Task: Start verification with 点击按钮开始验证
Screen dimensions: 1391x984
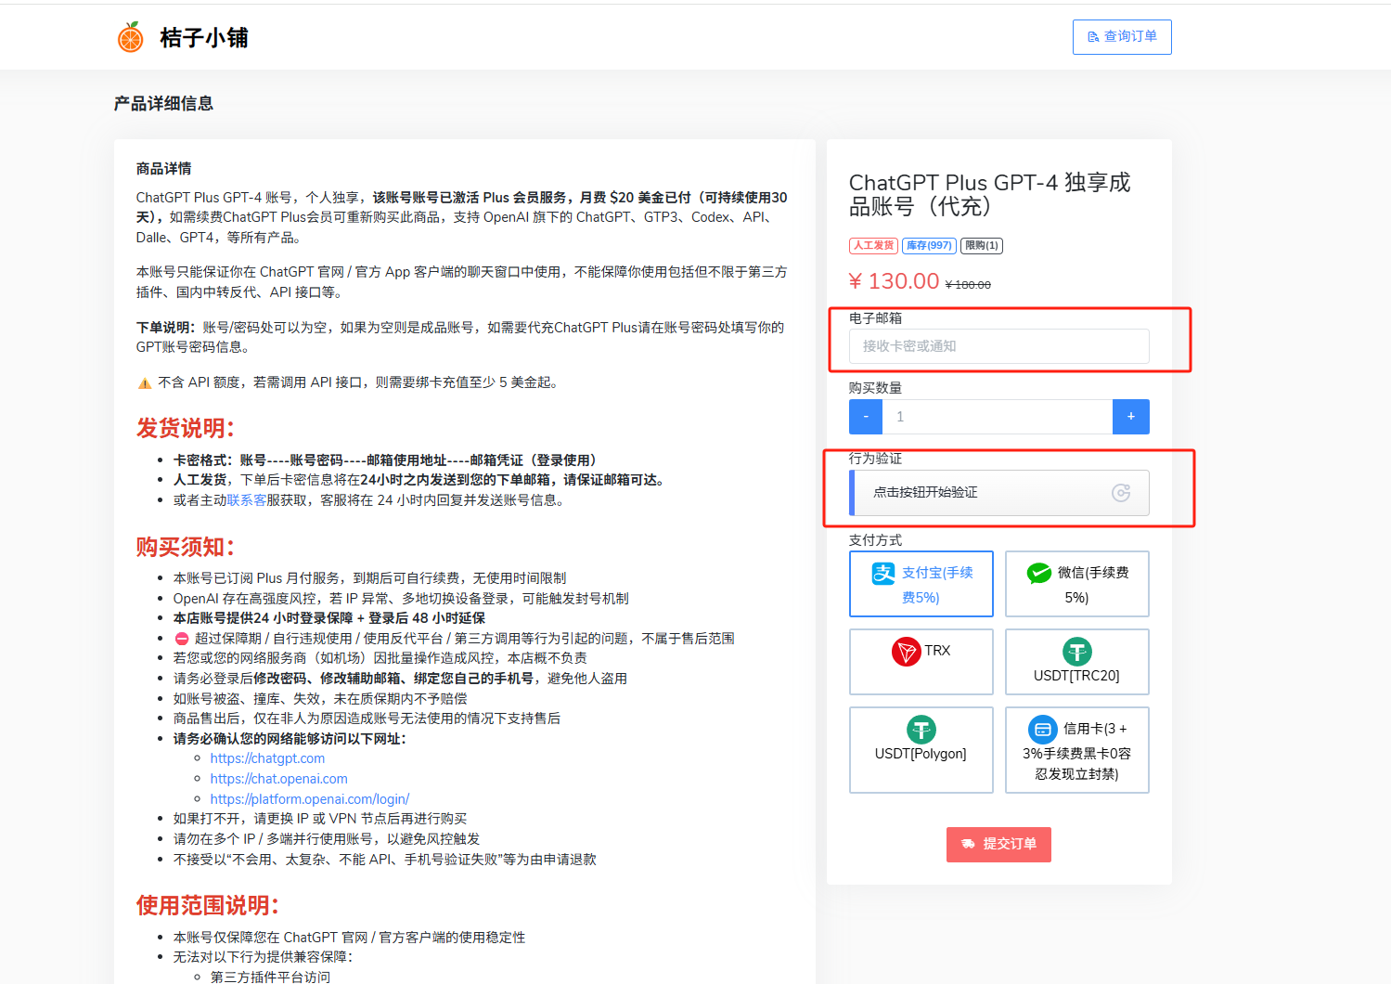Action: click(x=999, y=493)
